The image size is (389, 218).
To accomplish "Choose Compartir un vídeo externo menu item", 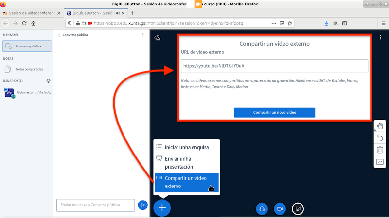I will pos(187,182).
